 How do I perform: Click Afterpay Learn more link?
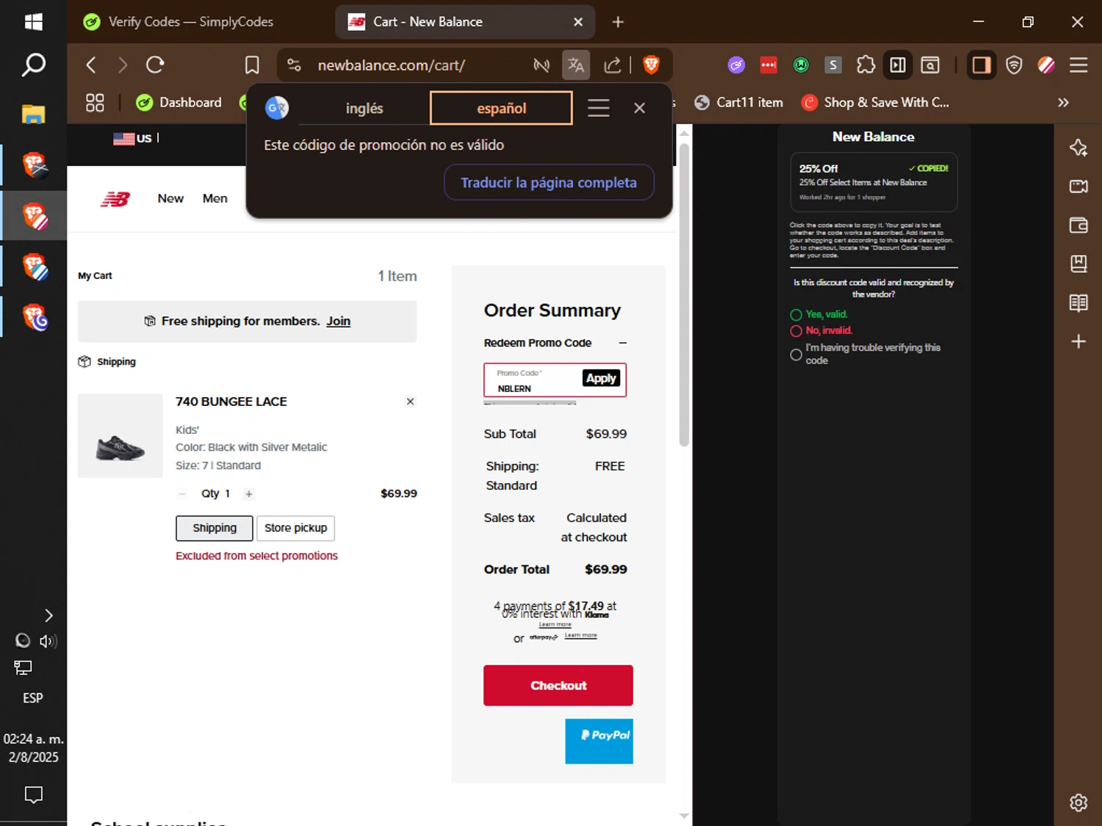pos(580,636)
